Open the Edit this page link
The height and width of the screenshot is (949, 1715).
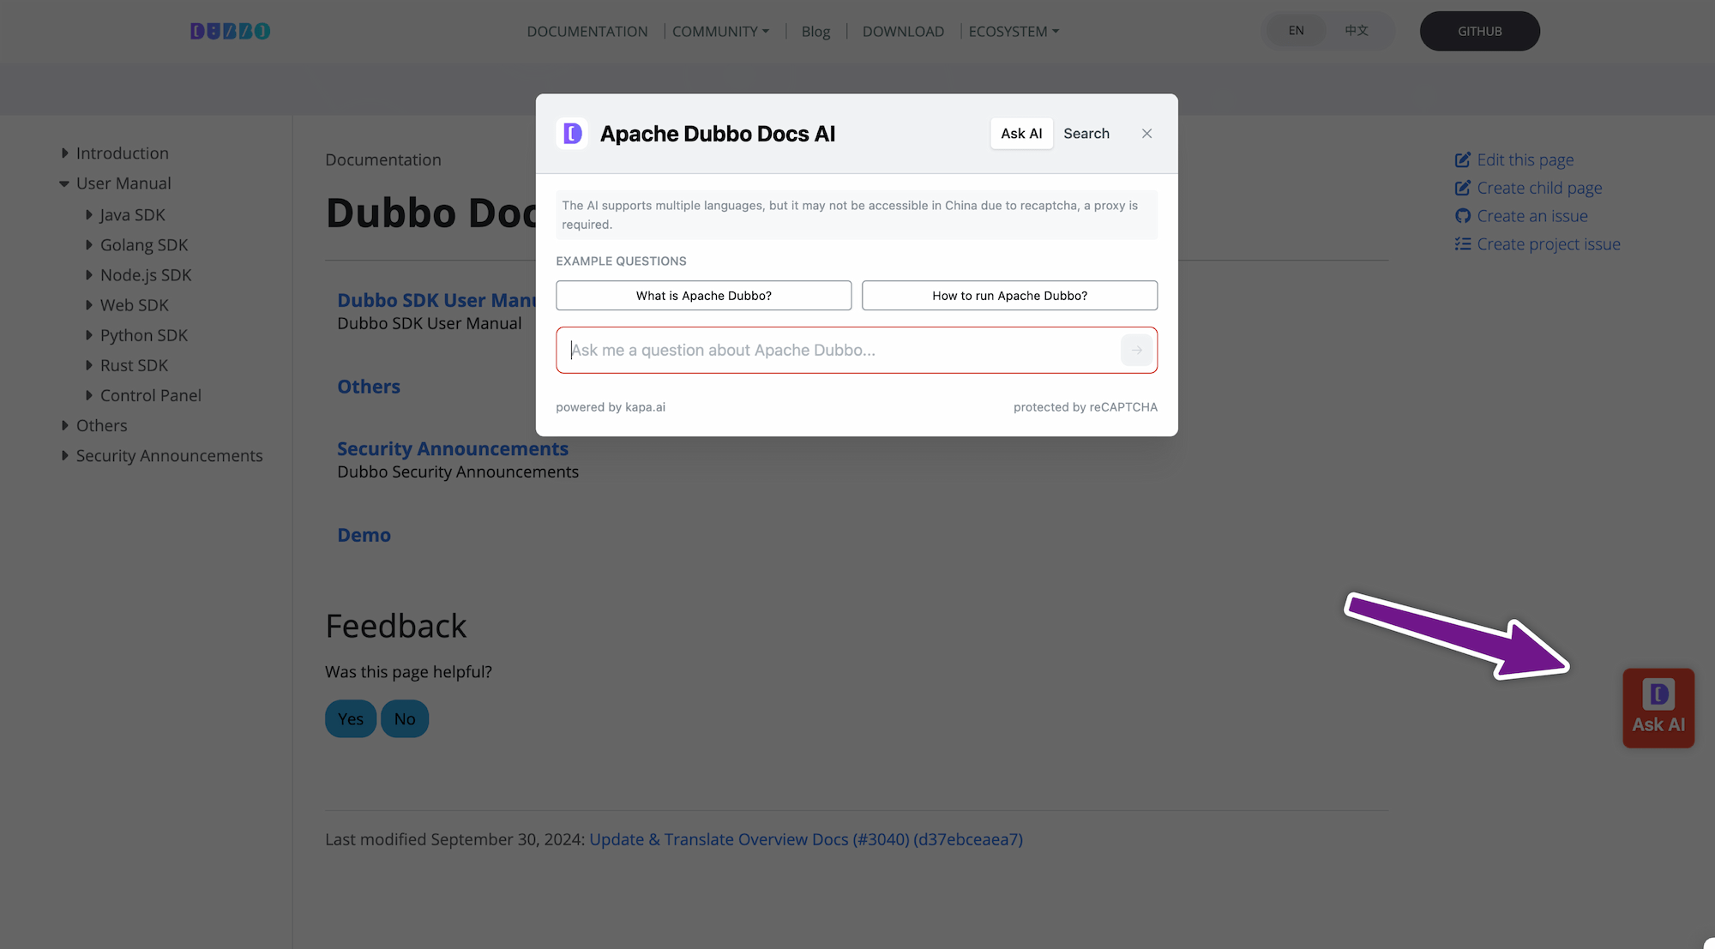[1525, 160]
